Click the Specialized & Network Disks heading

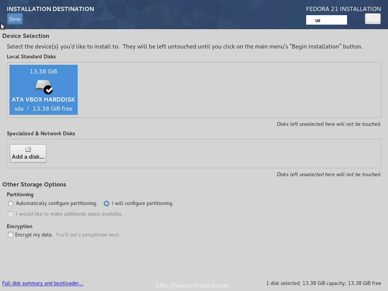(41, 134)
